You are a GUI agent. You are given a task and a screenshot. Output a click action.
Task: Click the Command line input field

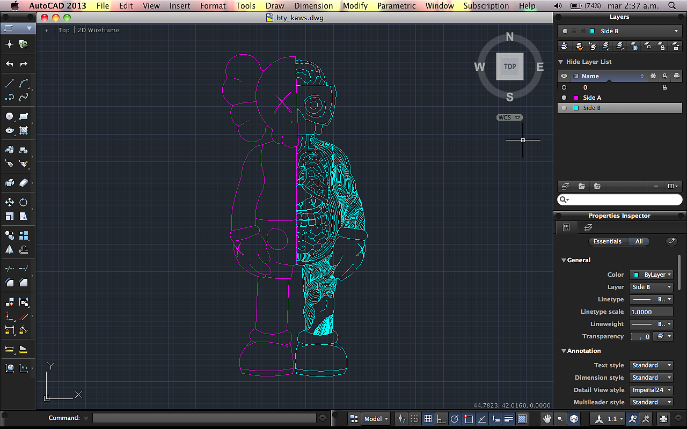coord(204,418)
